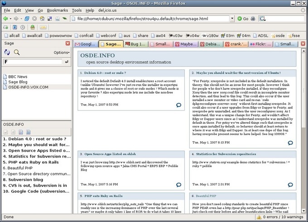Select item 9. CVS is out, Subversion is in
The height and width of the screenshot is (222, 308).
pyautogui.click(x=35, y=185)
